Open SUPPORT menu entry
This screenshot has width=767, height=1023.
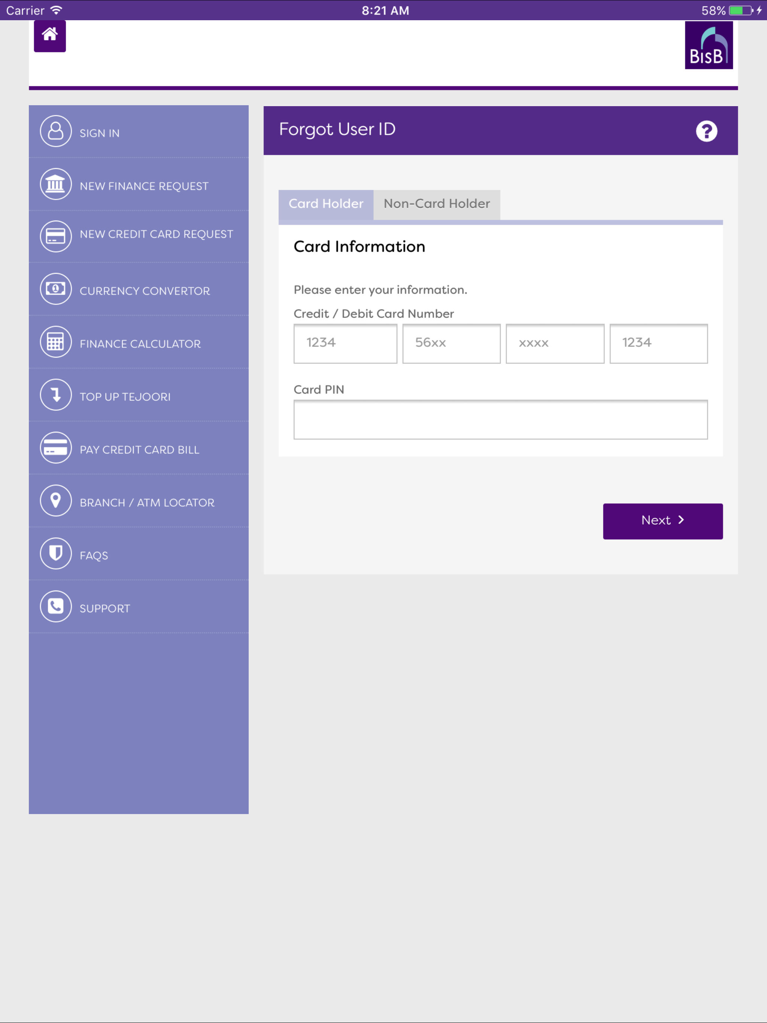click(x=138, y=607)
